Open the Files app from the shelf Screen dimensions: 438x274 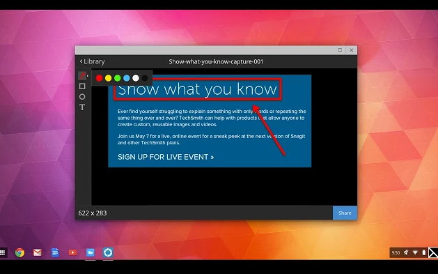[91, 253]
